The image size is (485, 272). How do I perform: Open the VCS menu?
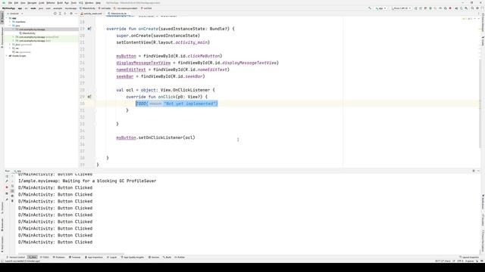[x=81, y=3]
